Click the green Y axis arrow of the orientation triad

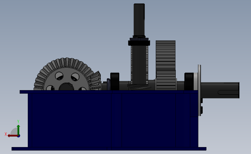[x=19, y=130]
